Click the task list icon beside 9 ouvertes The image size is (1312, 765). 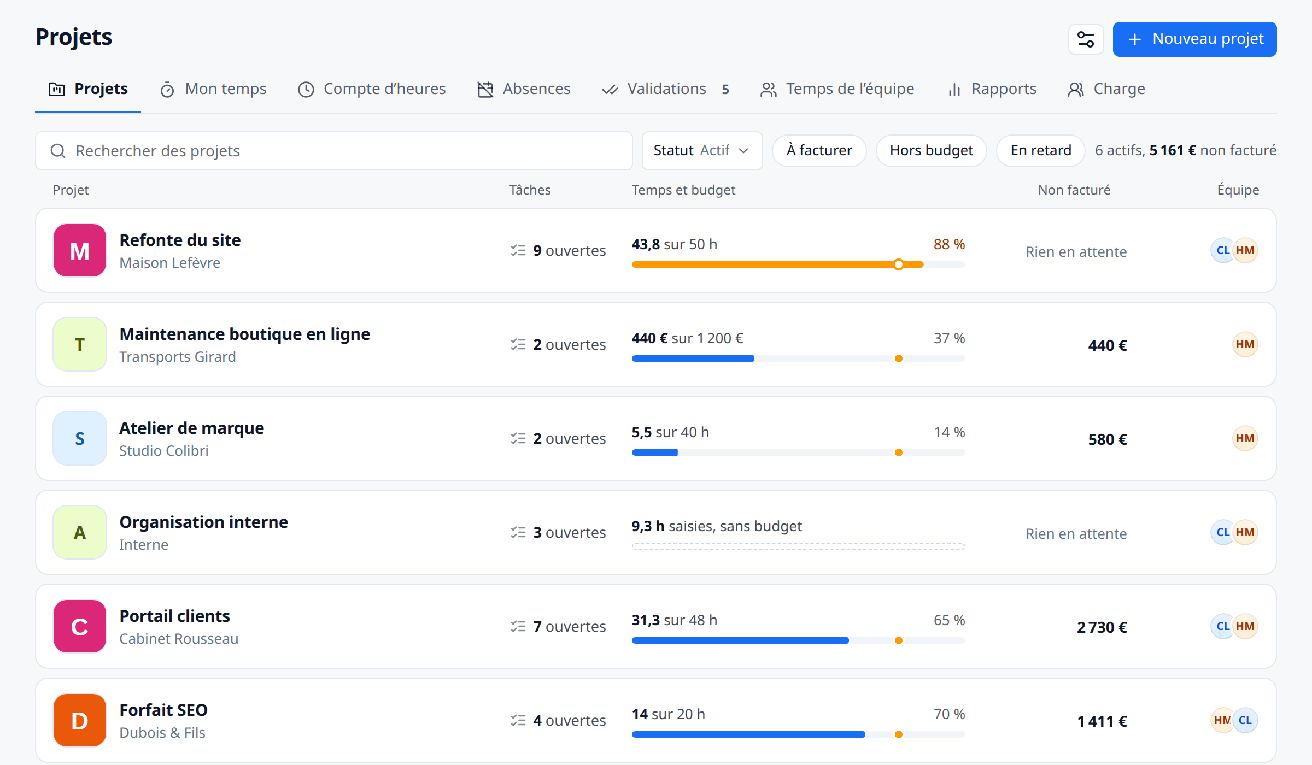pos(518,250)
